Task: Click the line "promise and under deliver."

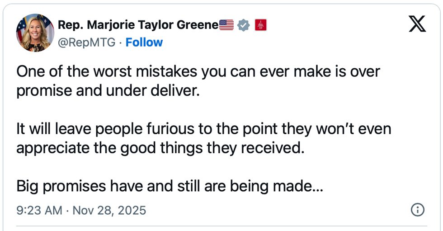Action: (x=108, y=90)
